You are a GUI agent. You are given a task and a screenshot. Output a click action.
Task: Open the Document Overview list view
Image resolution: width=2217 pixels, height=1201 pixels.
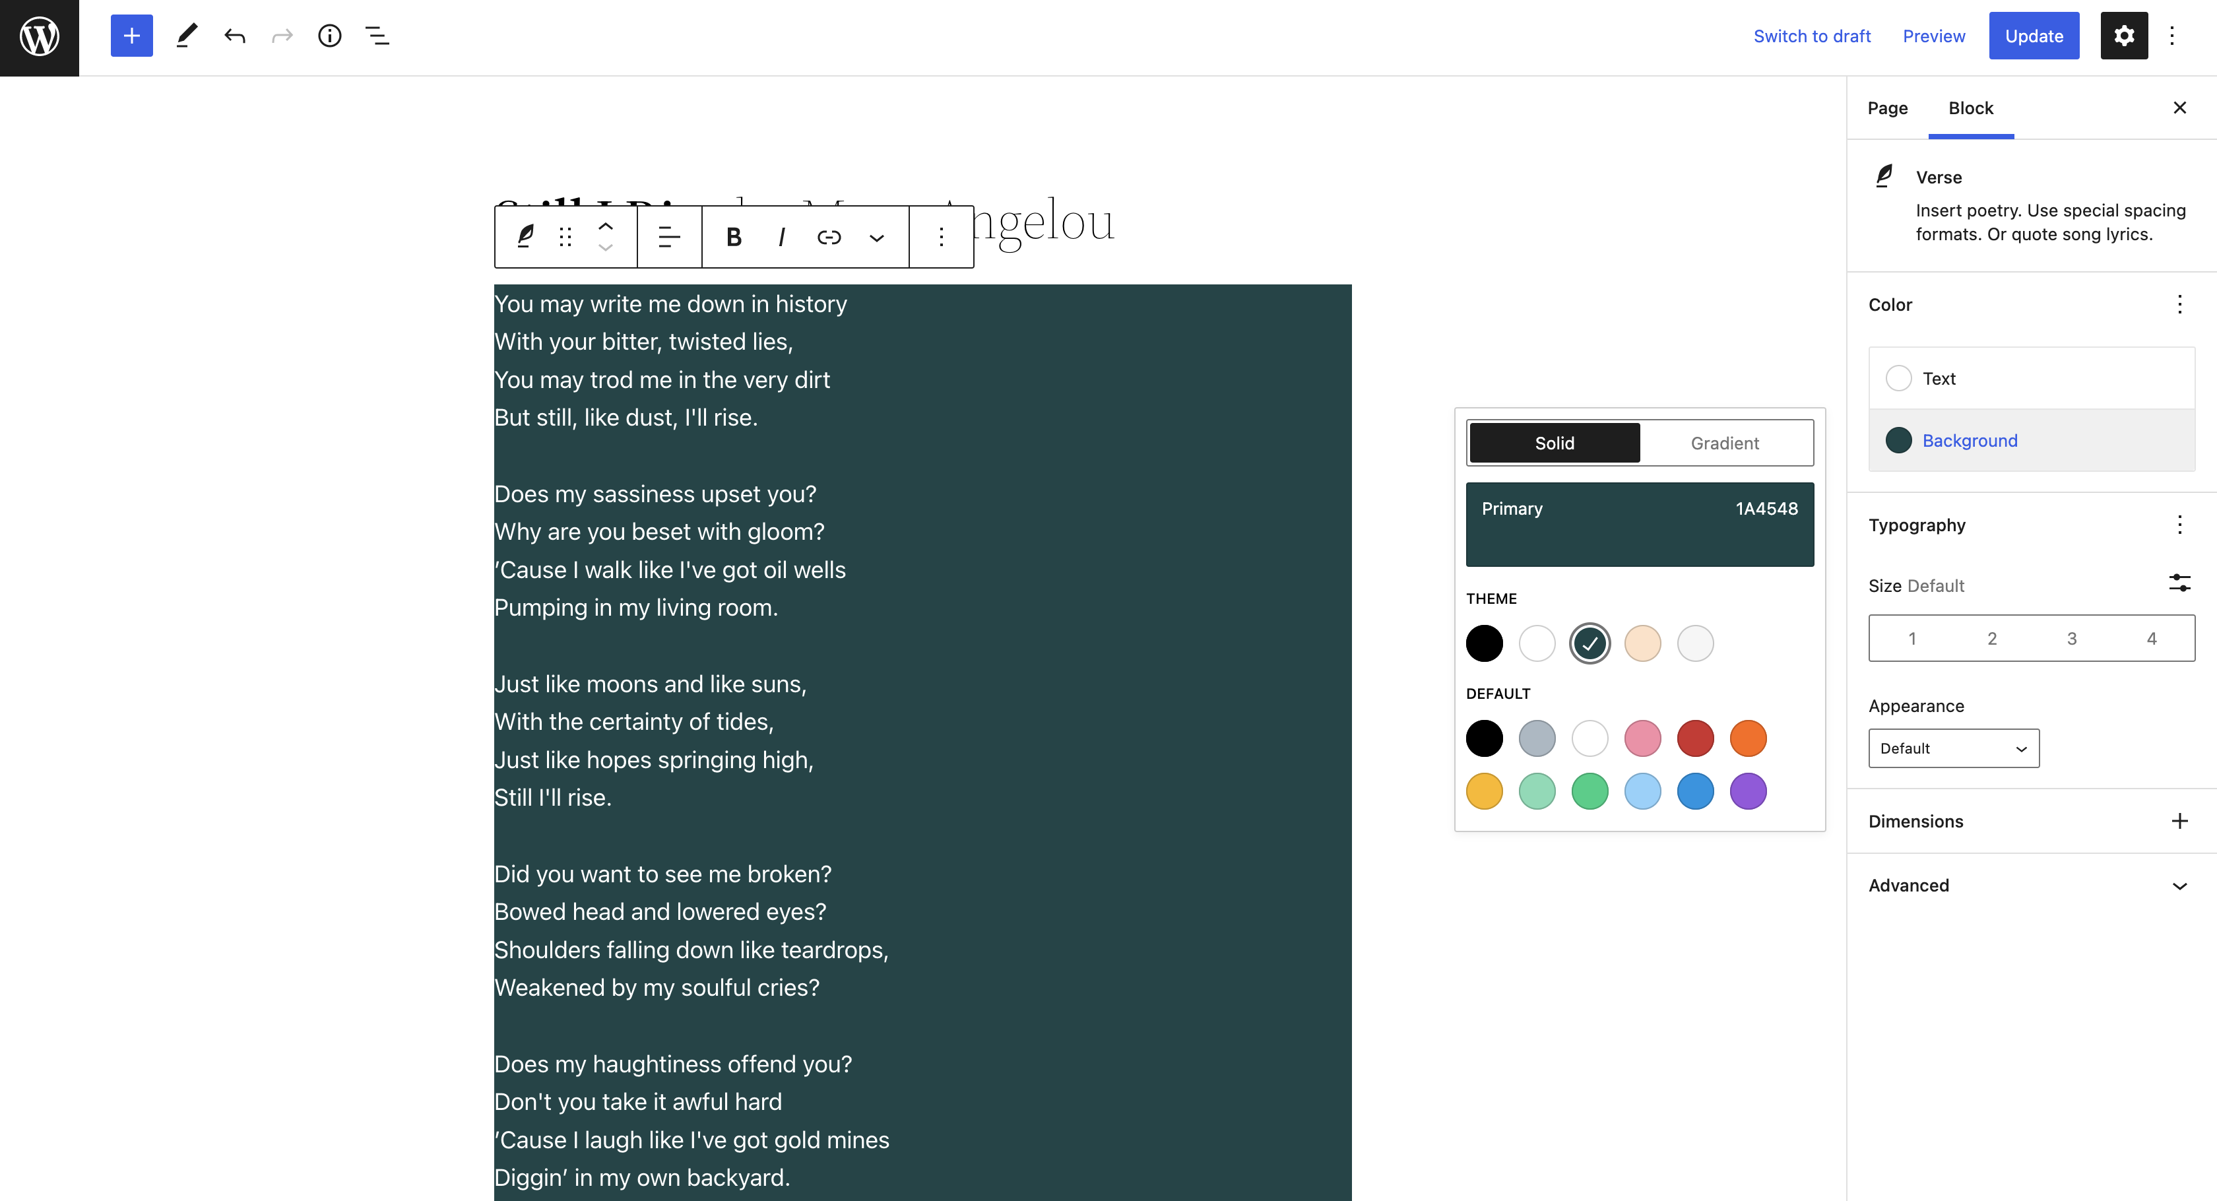point(377,35)
